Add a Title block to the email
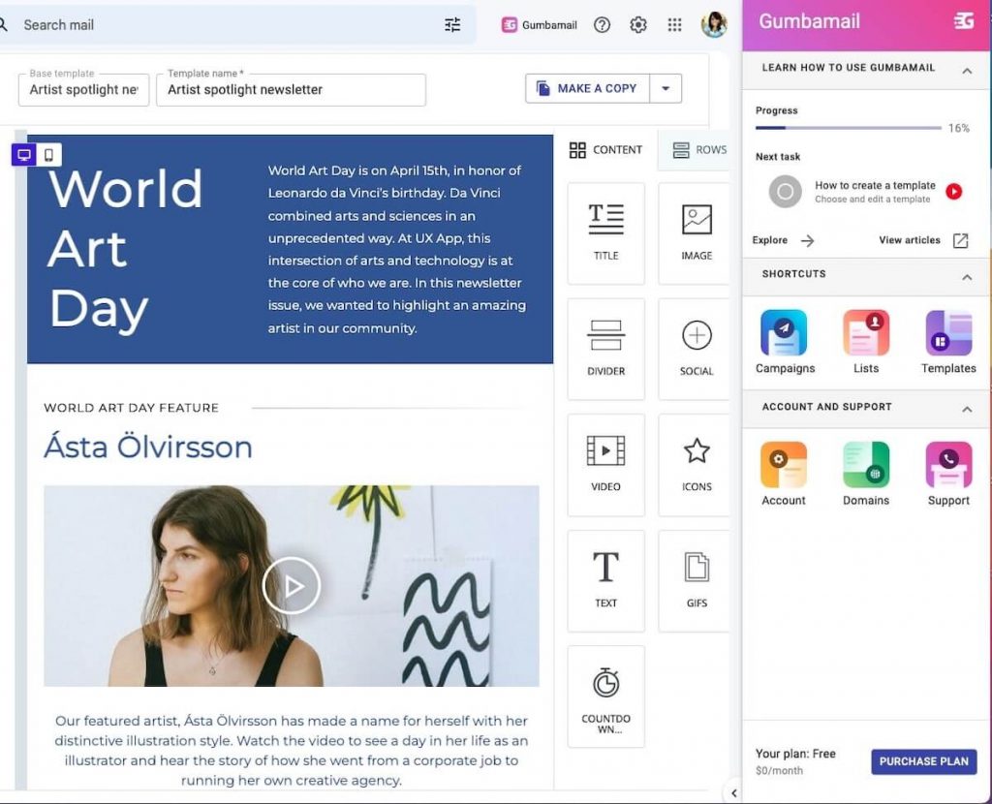This screenshot has width=992, height=804. pyautogui.click(x=605, y=232)
